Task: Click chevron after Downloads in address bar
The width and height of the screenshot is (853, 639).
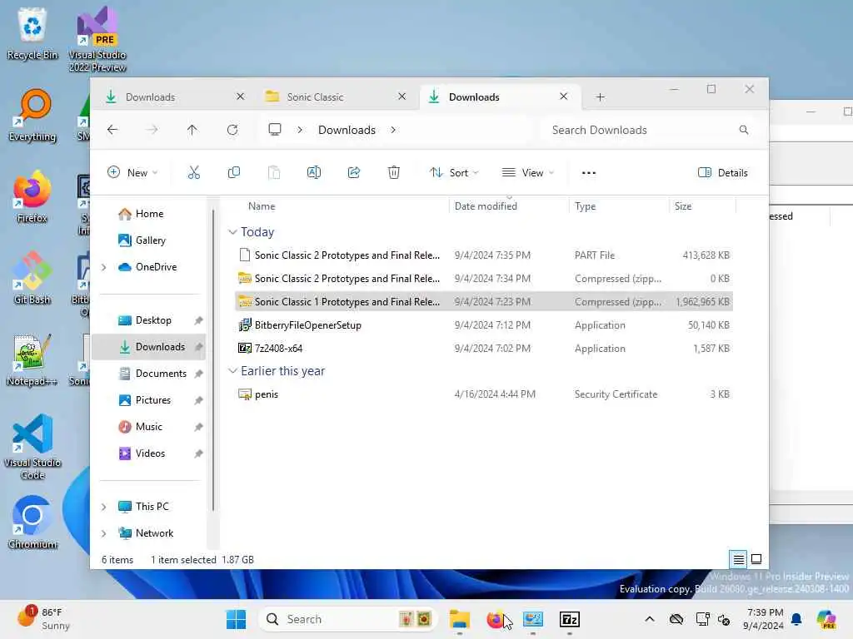Action: [x=393, y=130]
